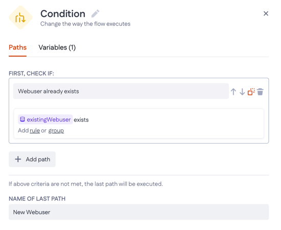Switch to the Paths tab
This screenshot has width=281, height=230.
(x=17, y=48)
